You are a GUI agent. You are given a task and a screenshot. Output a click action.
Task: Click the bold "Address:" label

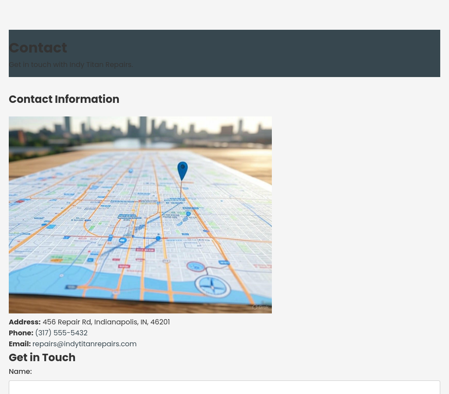pos(25,322)
